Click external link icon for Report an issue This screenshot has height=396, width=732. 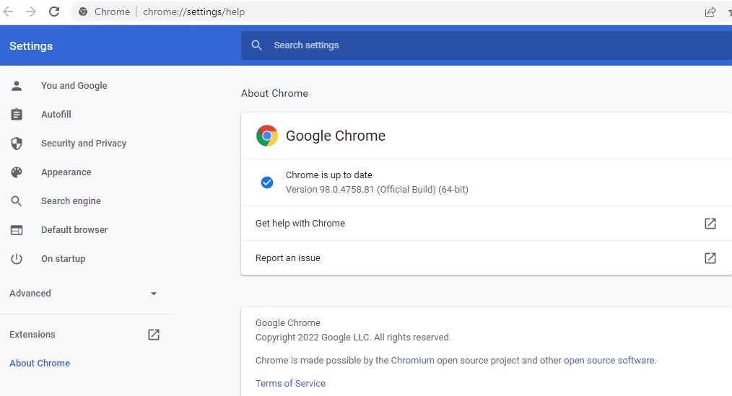[710, 258]
